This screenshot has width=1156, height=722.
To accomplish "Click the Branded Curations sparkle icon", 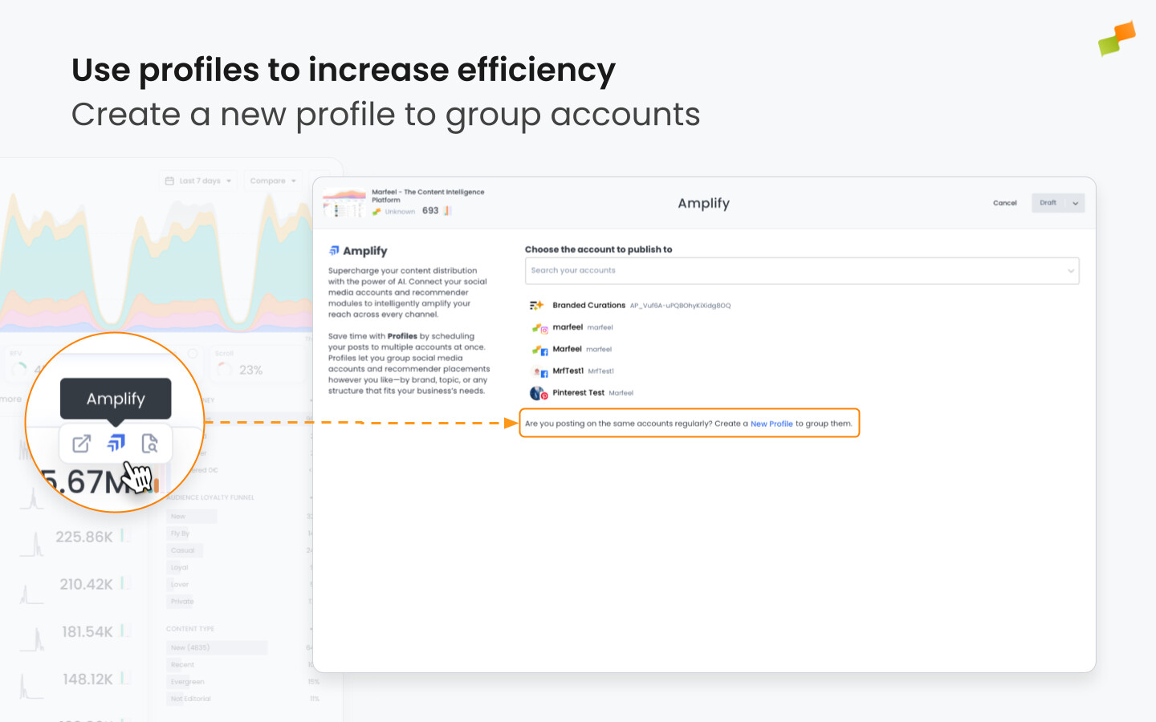I will (538, 305).
